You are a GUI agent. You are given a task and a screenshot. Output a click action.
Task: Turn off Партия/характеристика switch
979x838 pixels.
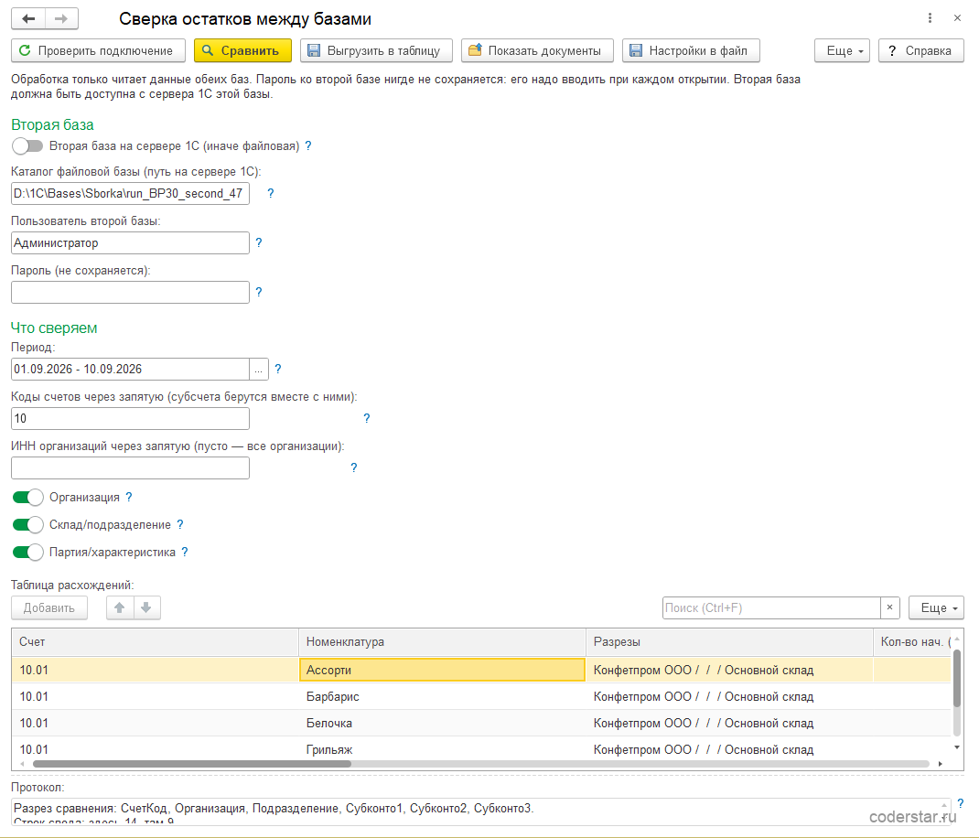tap(27, 552)
